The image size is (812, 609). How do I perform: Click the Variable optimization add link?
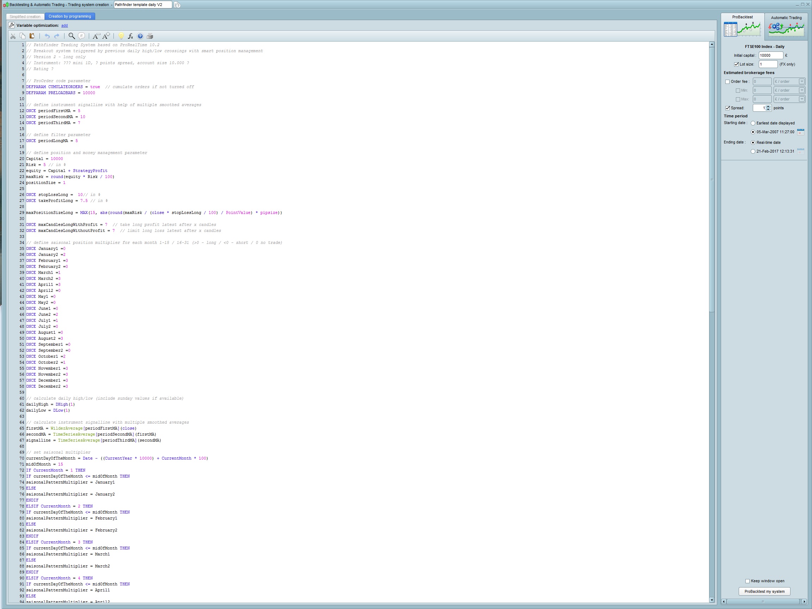click(x=64, y=26)
